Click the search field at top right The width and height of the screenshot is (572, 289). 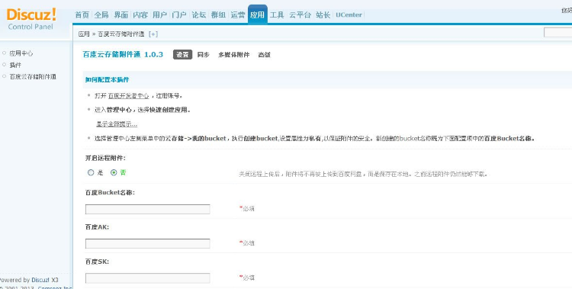pos(558,33)
